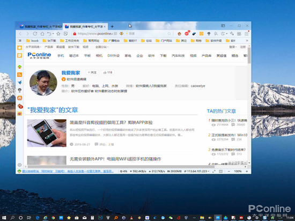Open the browser's hamburger main menu

pos(247,34)
